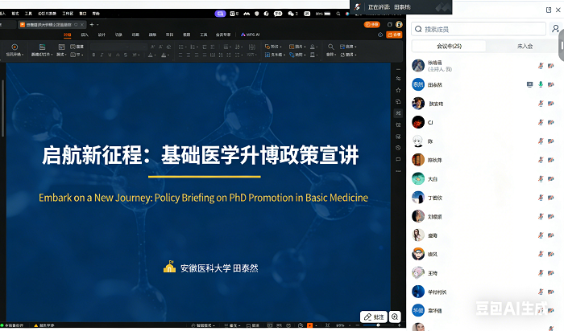Click the user avatar in WPS title bar
This screenshot has width=564, height=331.
[399, 25]
